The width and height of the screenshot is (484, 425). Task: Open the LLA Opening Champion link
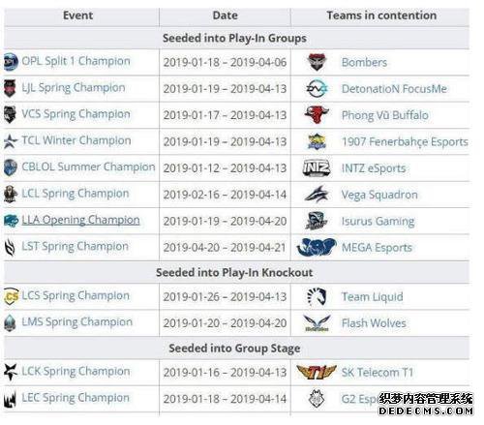tap(80, 220)
